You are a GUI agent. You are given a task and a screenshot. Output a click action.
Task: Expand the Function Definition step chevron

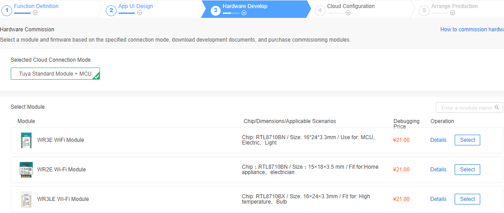tap(35, 13)
